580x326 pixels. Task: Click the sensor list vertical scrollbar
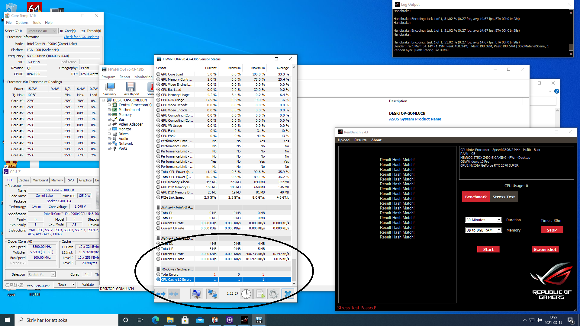pyautogui.click(x=294, y=175)
